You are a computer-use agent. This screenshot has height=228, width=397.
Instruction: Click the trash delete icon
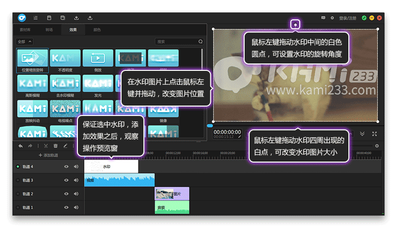coord(56,146)
